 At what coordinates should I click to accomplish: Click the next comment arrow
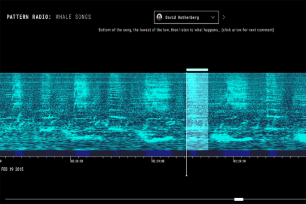pyautogui.click(x=224, y=18)
